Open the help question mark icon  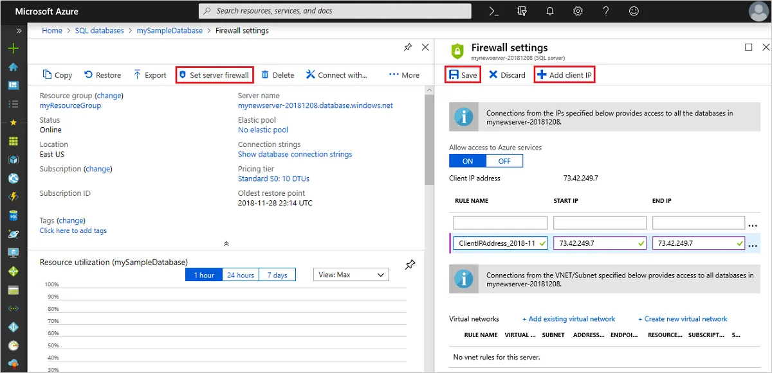[606, 11]
